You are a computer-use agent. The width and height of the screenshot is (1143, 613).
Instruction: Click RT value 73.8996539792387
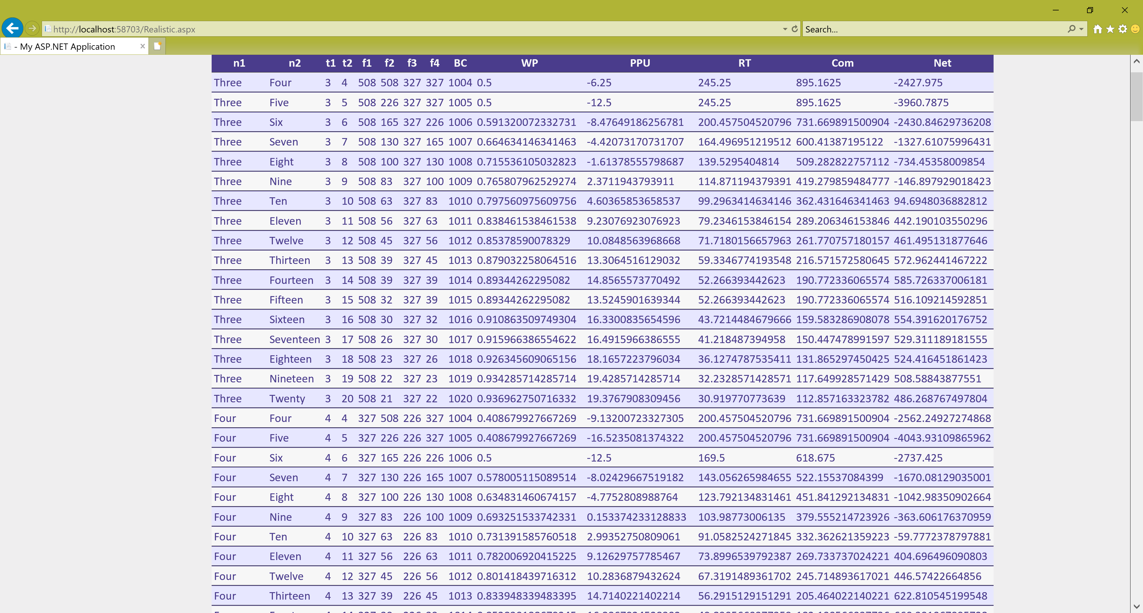point(744,556)
